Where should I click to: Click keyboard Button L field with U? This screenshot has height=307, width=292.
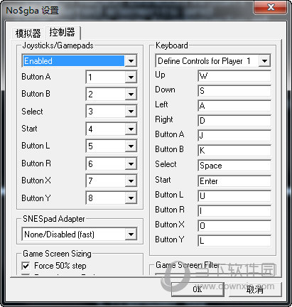point(234,196)
